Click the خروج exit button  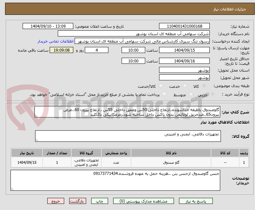[56, 201]
